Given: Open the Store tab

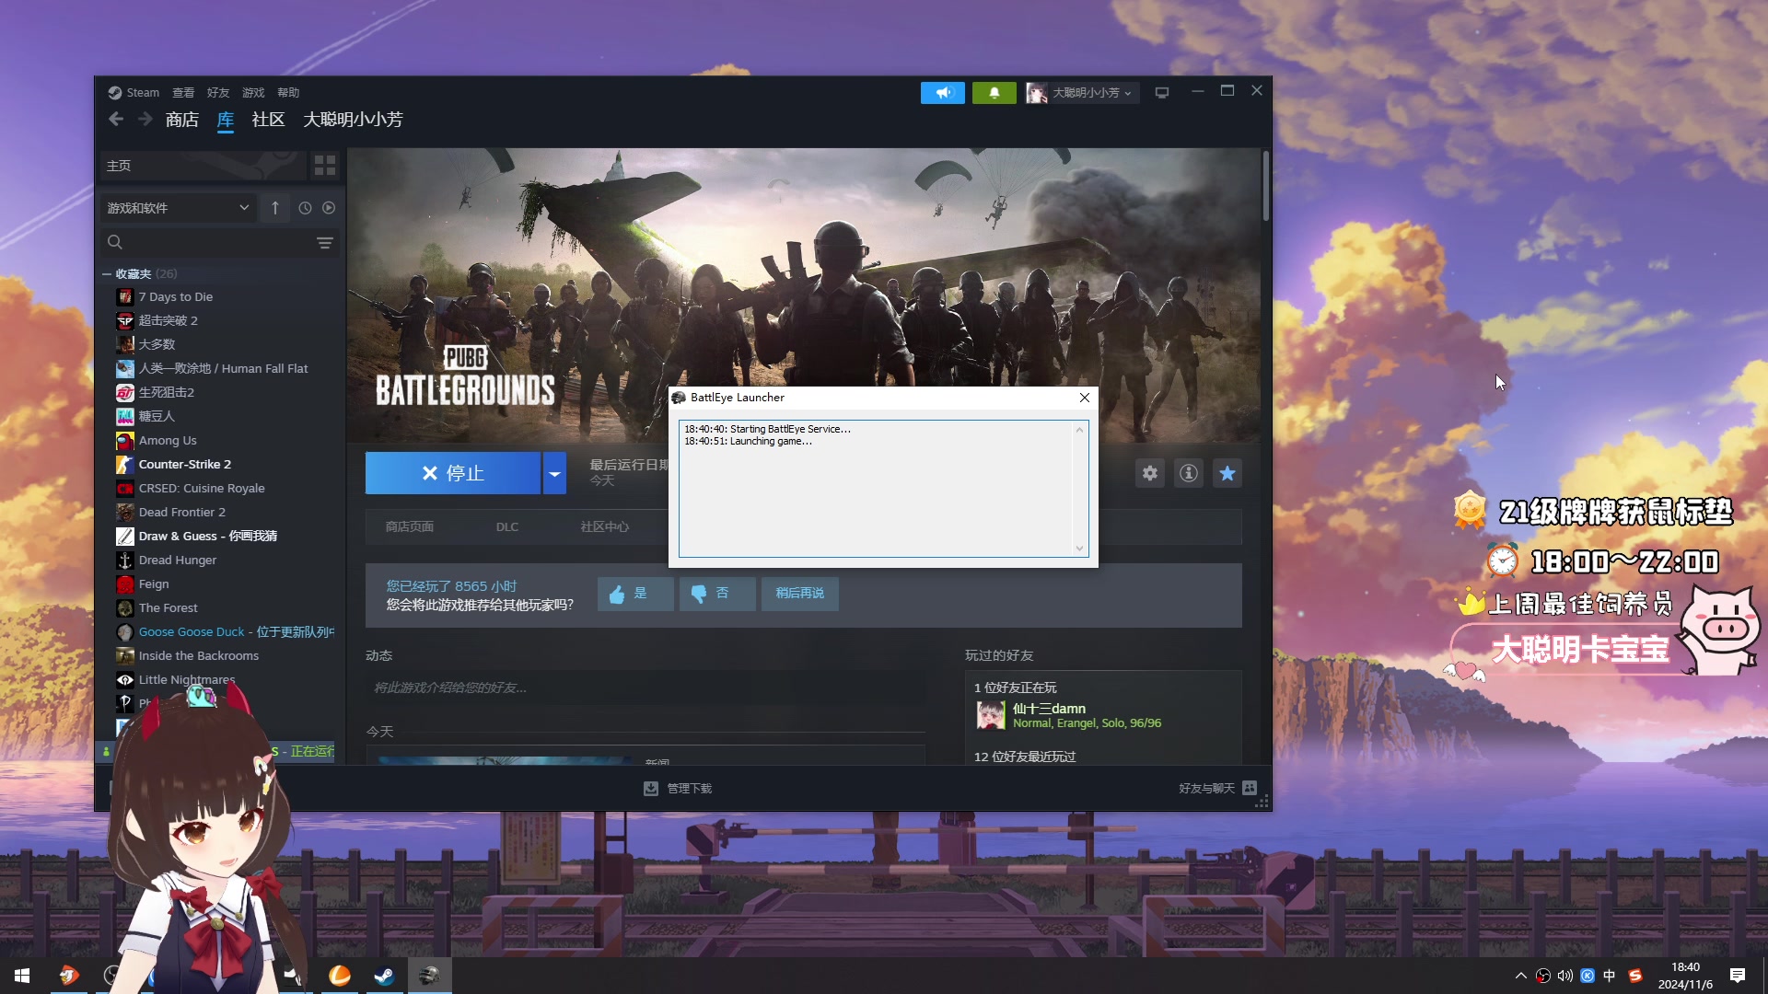Looking at the screenshot, I should point(181,120).
